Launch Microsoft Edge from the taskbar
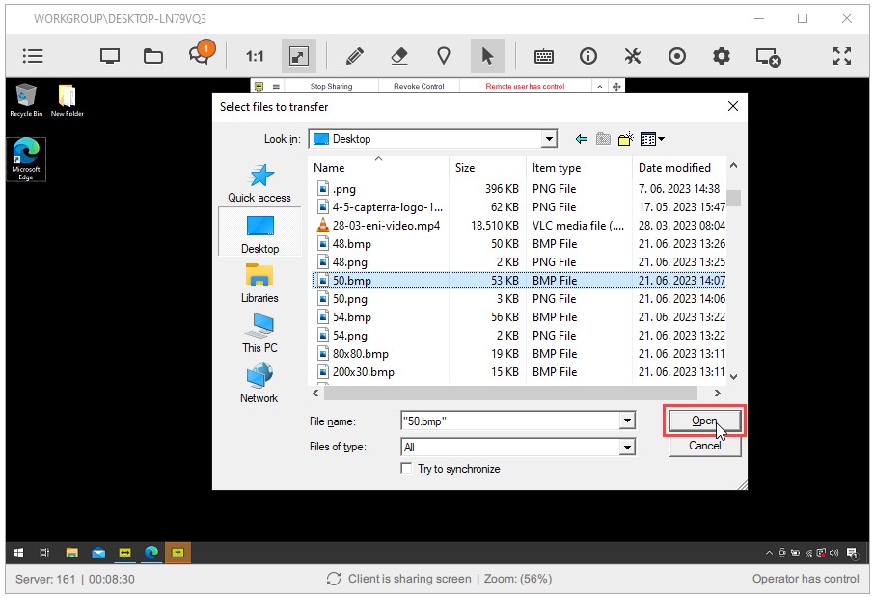 [x=150, y=553]
